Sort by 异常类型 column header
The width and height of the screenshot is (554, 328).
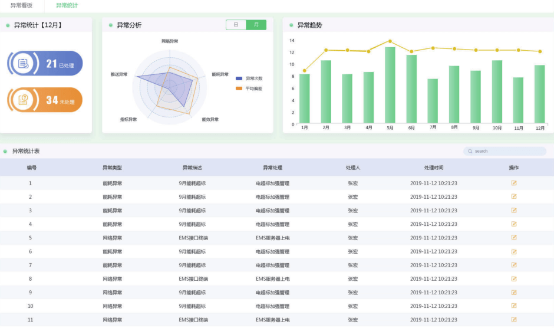pyautogui.click(x=112, y=168)
